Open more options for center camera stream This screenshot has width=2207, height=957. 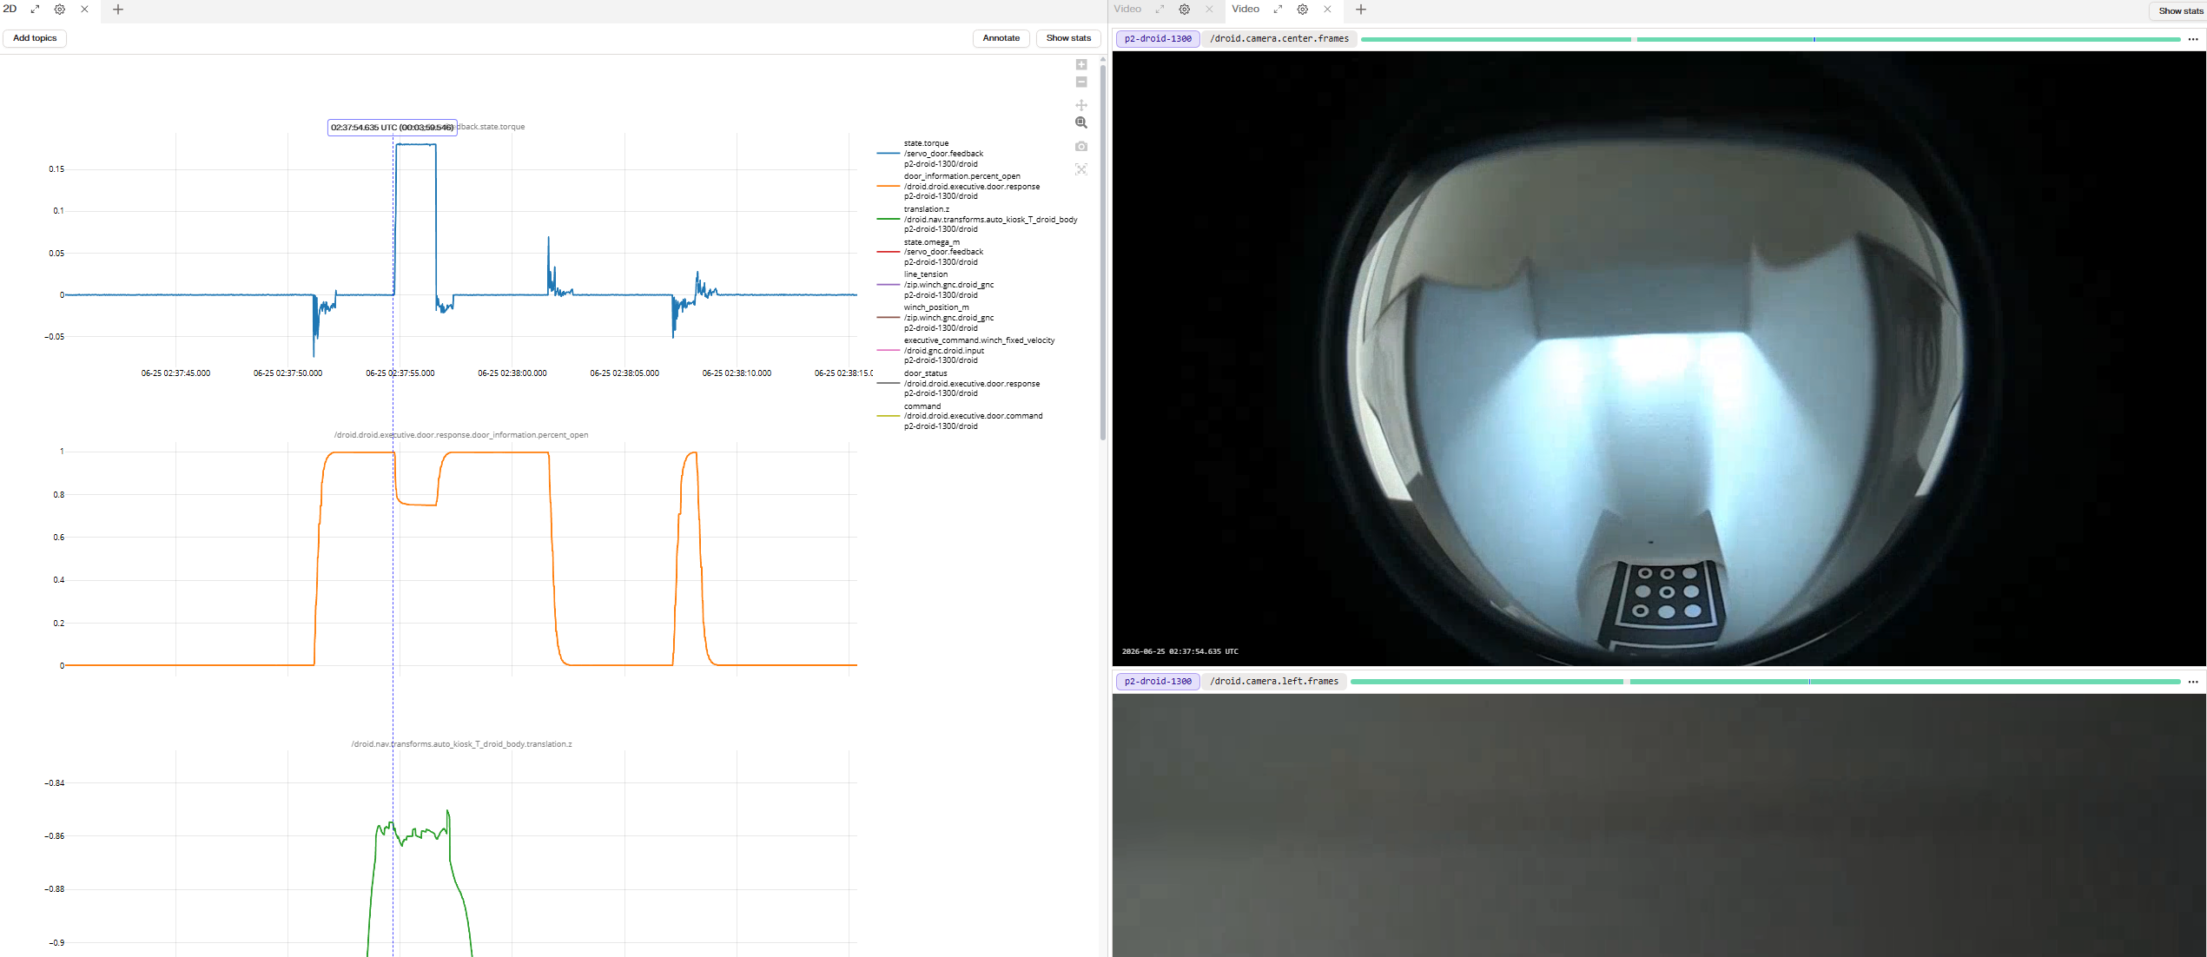click(x=2193, y=39)
